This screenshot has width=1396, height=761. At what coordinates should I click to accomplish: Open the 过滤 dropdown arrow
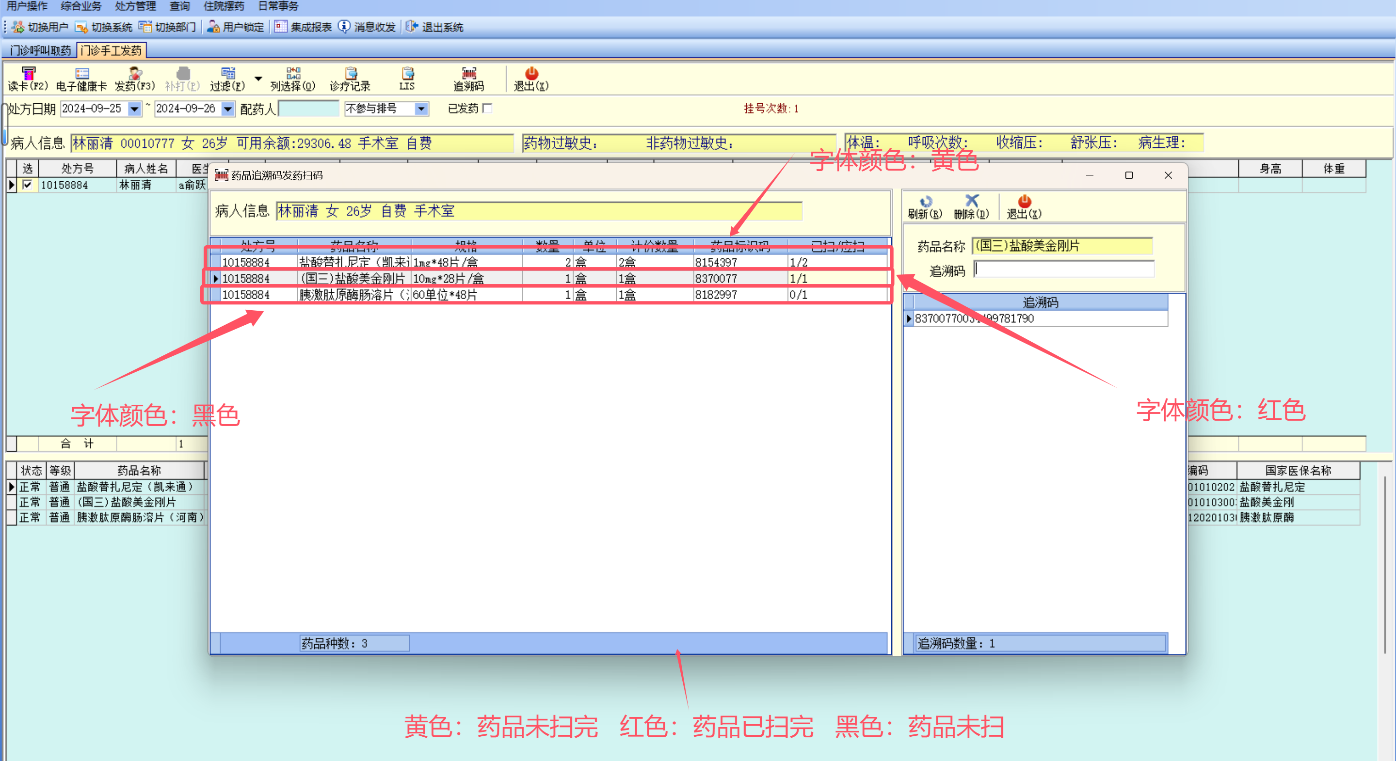pos(258,79)
